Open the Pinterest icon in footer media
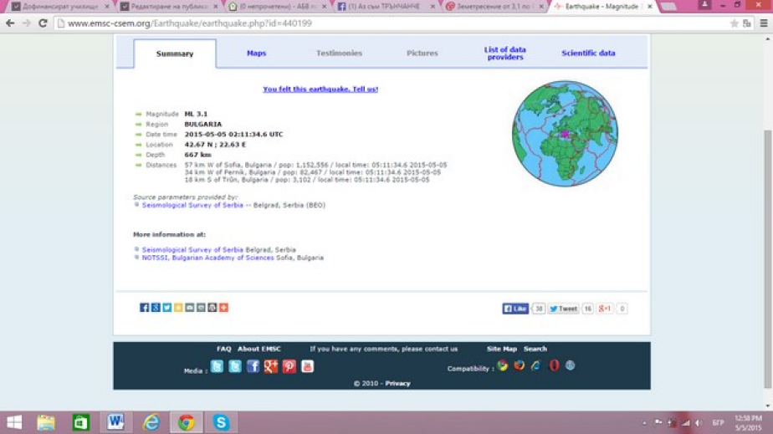Viewport: 773px width, 434px height. (x=289, y=366)
